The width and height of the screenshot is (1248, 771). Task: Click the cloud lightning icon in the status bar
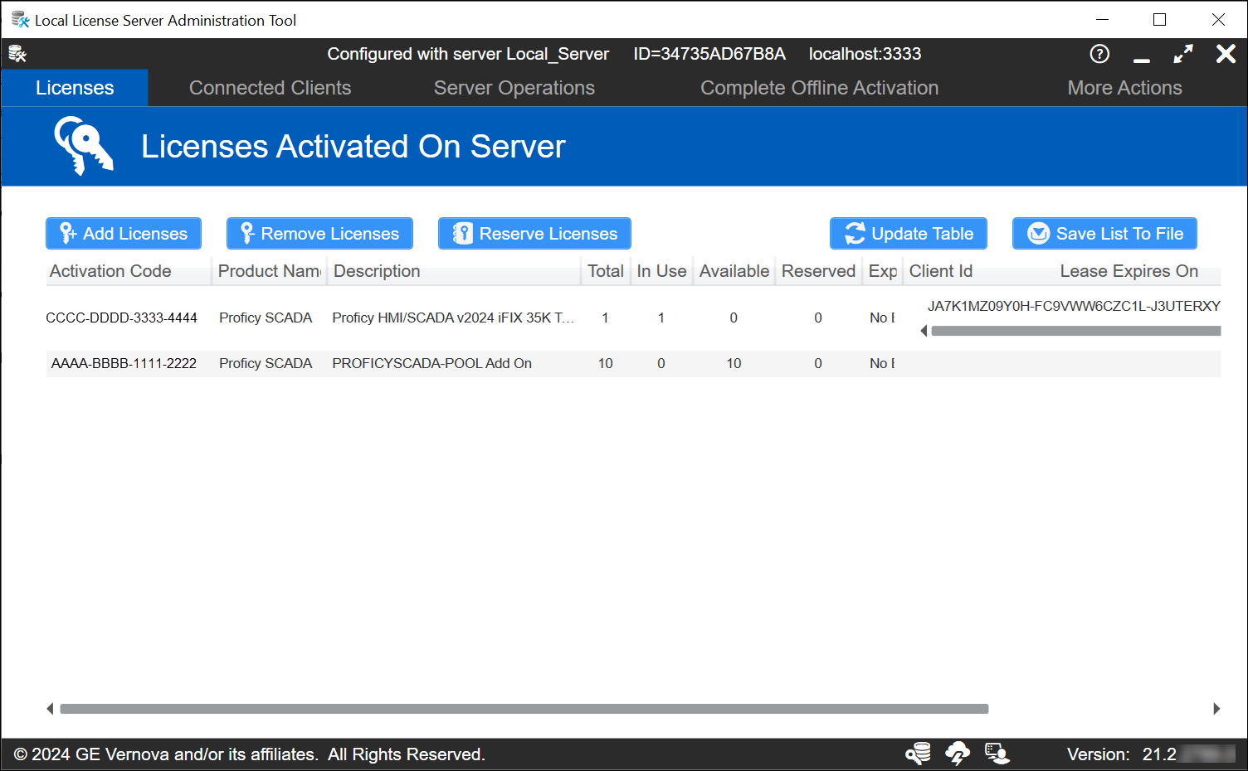958,754
